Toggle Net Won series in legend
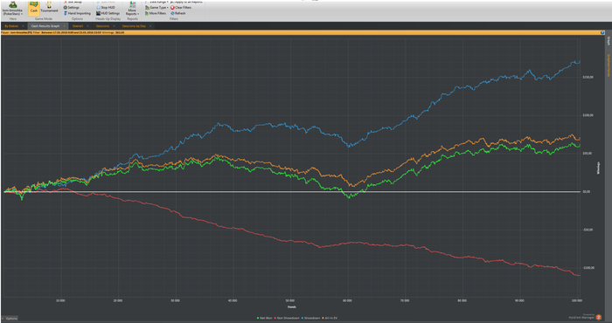This screenshot has height=323, width=612. [x=266, y=319]
